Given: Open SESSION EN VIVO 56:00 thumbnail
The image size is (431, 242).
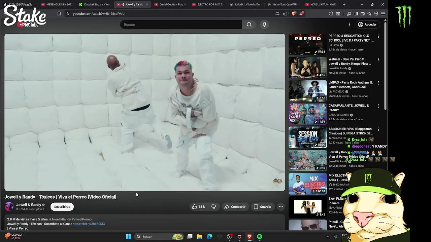Looking at the screenshot, I should 307,137.
